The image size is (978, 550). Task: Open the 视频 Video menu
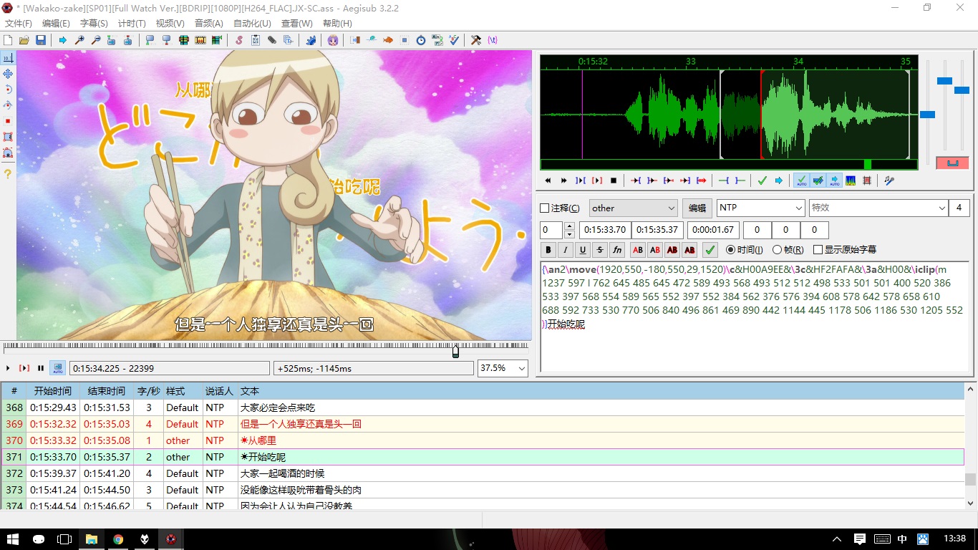click(x=170, y=24)
